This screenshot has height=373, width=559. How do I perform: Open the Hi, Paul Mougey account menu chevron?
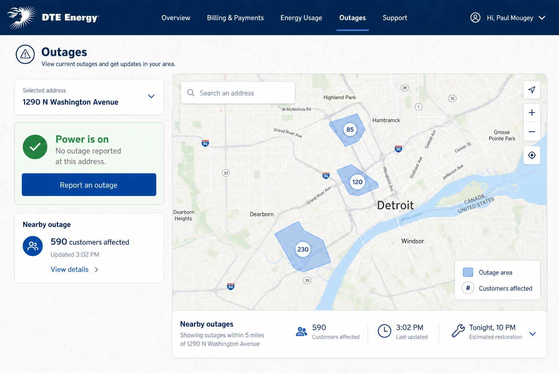(542, 17)
